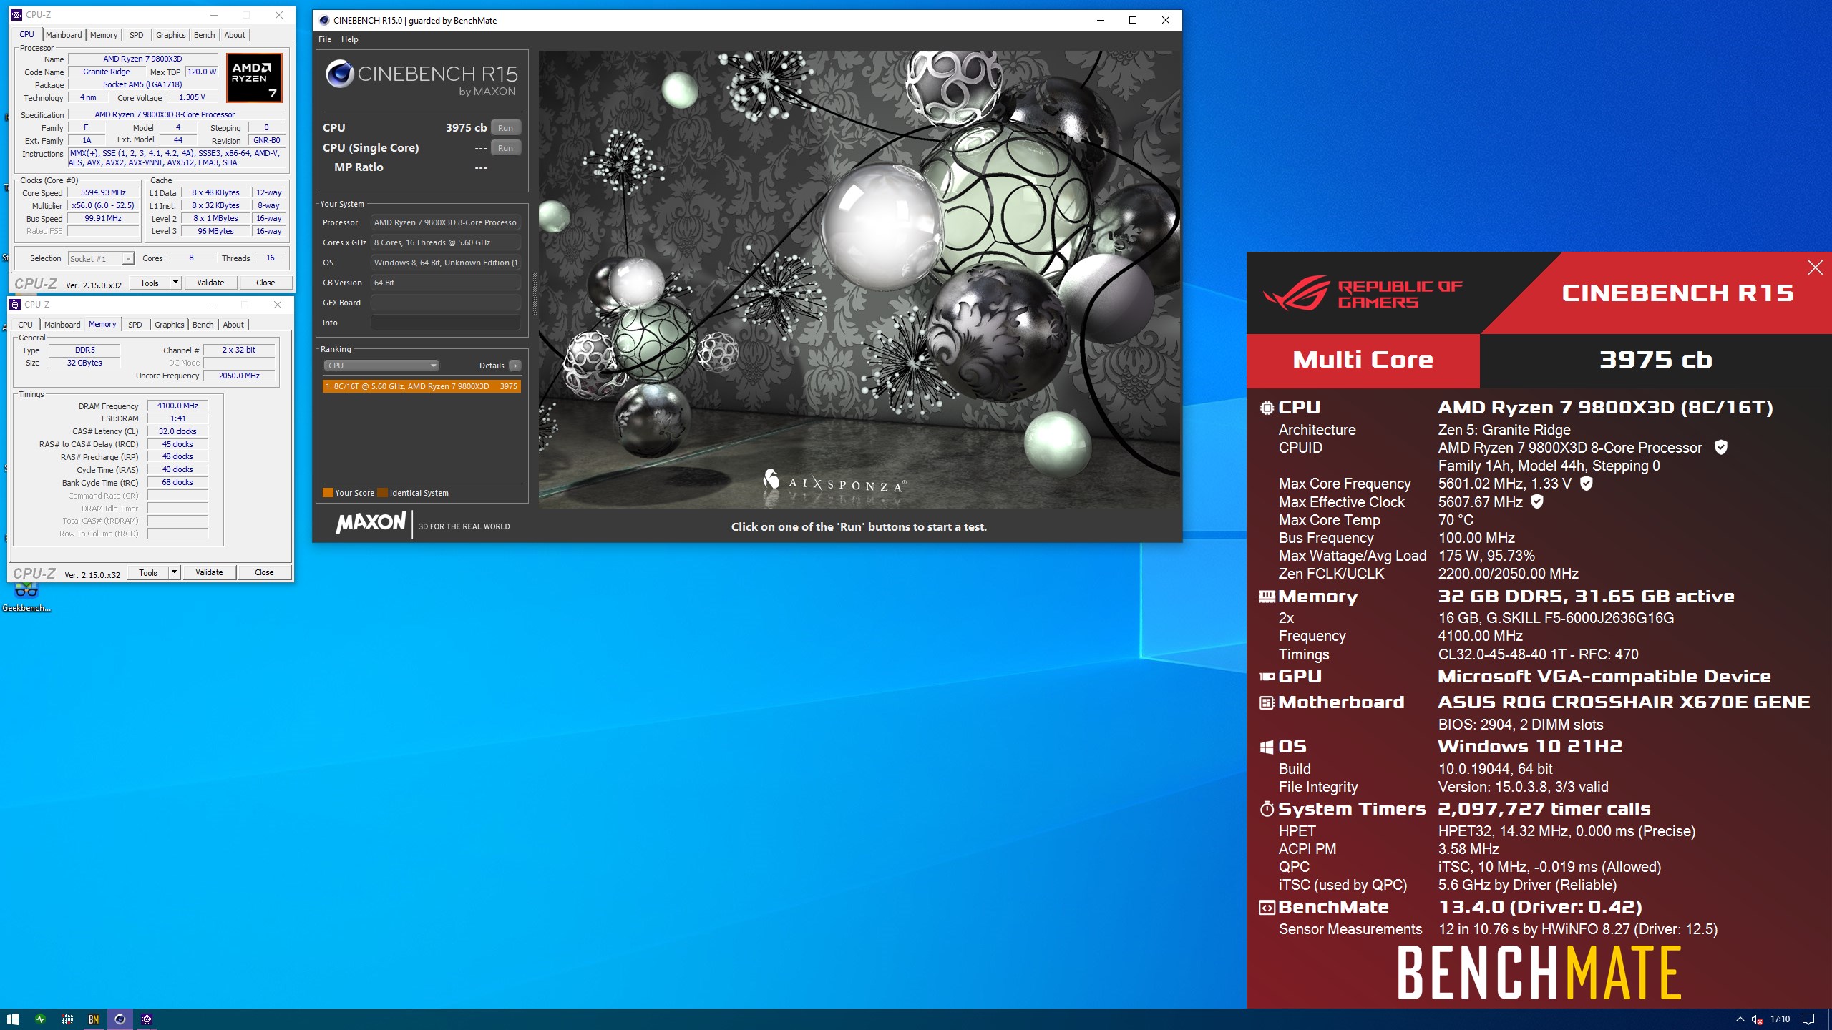Click Validate in the CPU-Z CPU-tab window
The width and height of the screenshot is (1832, 1030).
point(210,283)
